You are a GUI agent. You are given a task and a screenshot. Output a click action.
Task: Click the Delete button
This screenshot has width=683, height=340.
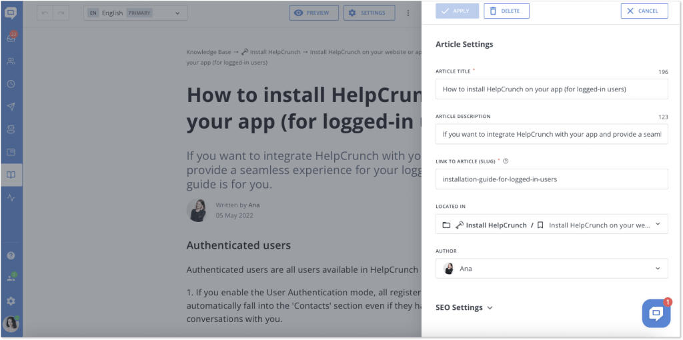pyautogui.click(x=507, y=11)
